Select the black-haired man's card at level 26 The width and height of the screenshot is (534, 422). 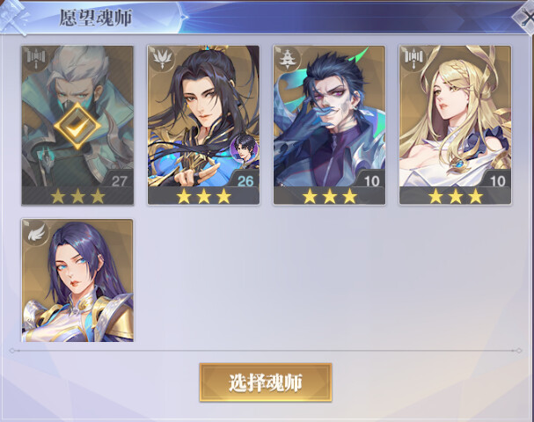[203, 125]
